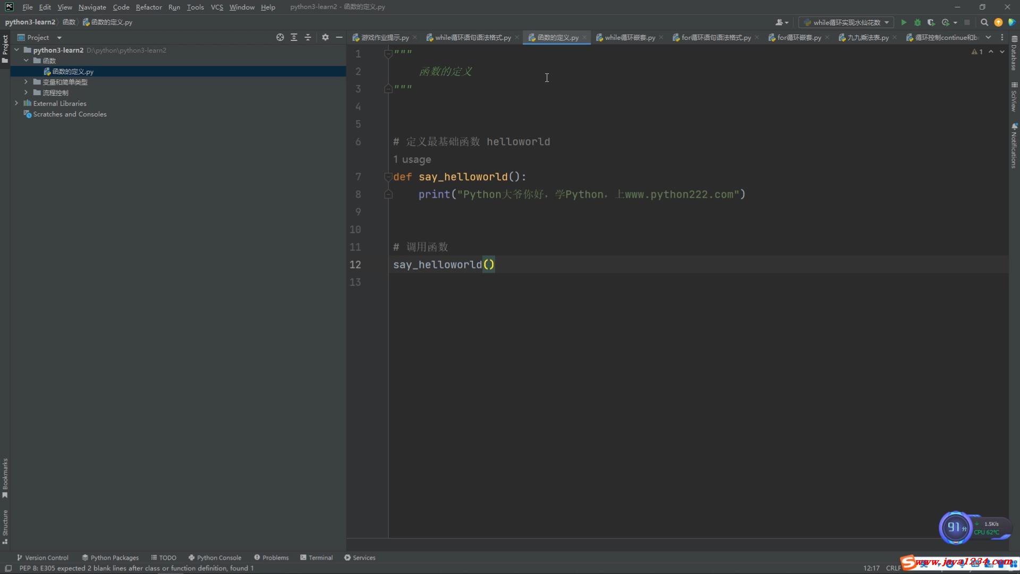Toggle the Terminal tool window
The image size is (1020, 574).
[x=316, y=558]
